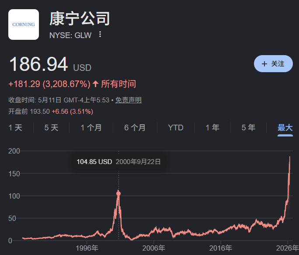The image size is (299, 255).
Task: Click the +181.29 (3,208.67%) change text
Action: (x=49, y=84)
